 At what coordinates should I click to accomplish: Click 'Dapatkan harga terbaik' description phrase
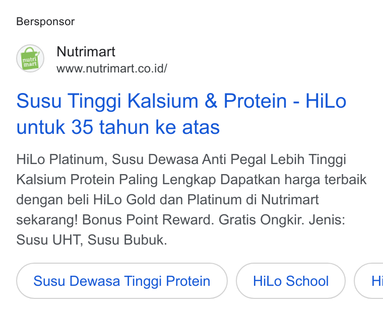[293, 180]
